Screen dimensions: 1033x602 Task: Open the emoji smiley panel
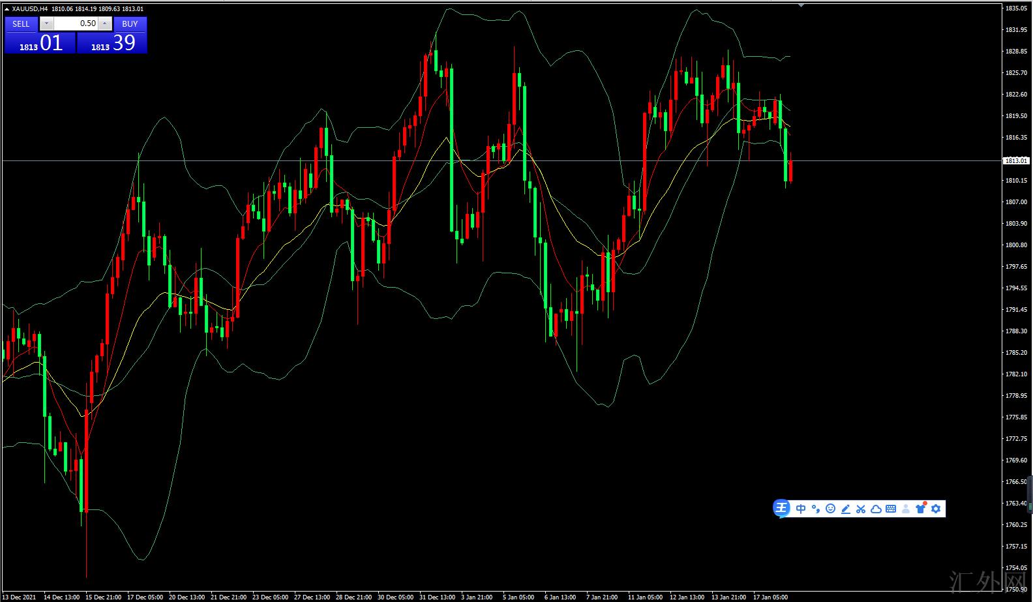[830, 509]
